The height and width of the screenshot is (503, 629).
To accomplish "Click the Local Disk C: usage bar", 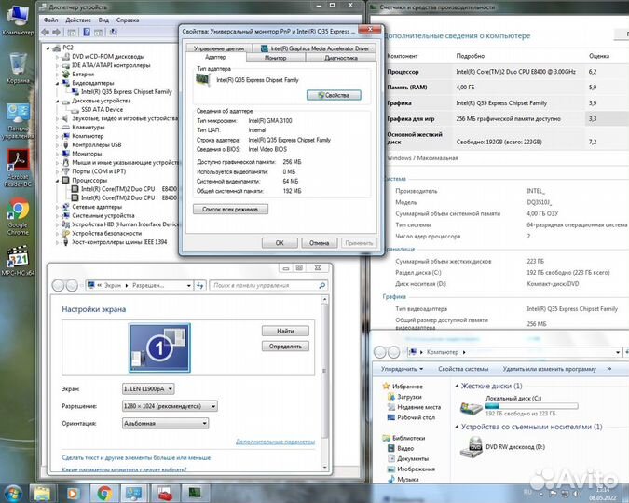I will point(531,406).
